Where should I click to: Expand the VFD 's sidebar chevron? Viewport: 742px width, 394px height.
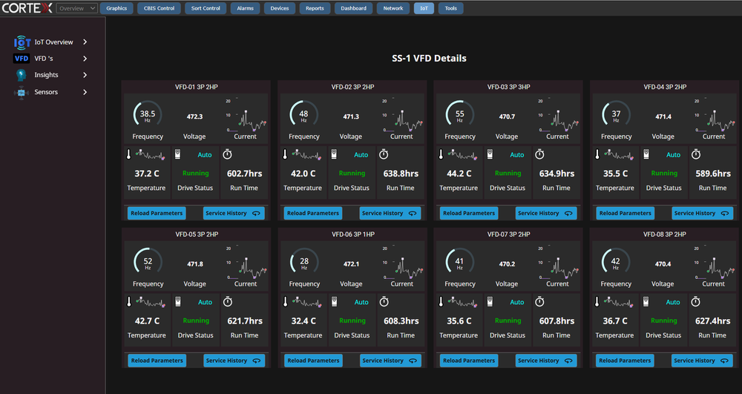pyautogui.click(x=85, y=59)
